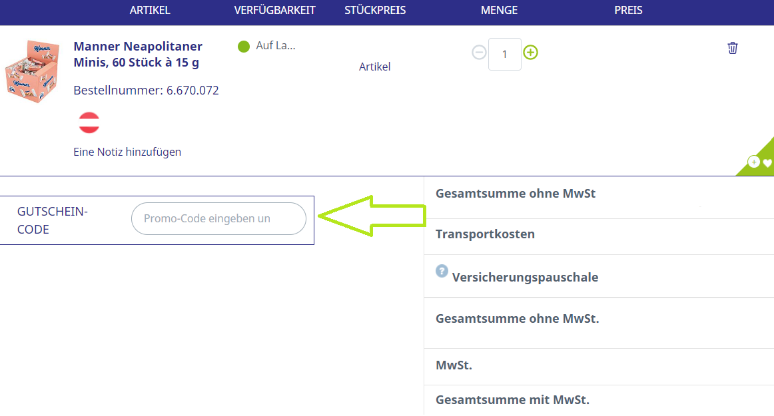Click the MENGE column header
The image size is (774, 416).
(499, 11)
